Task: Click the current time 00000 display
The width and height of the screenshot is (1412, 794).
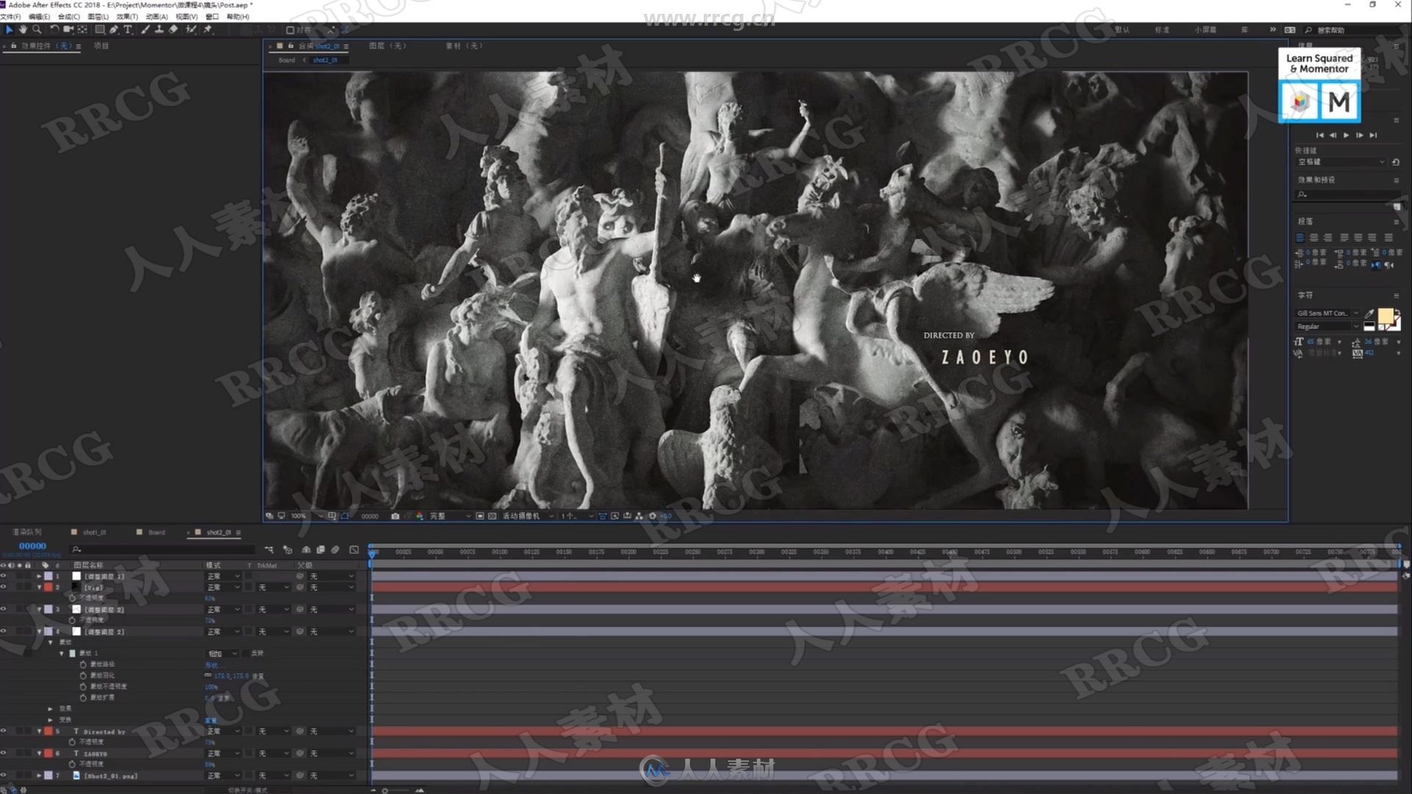Action: pos(32,546)
